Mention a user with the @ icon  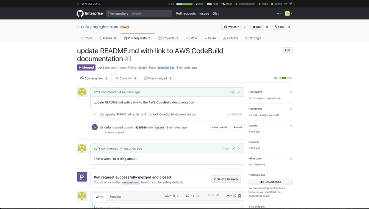coord(235,196)
